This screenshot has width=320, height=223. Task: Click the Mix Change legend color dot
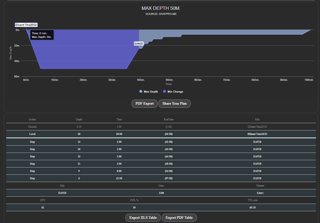tap(164, 92)
